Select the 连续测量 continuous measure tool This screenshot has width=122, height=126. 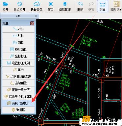point(18,83)
